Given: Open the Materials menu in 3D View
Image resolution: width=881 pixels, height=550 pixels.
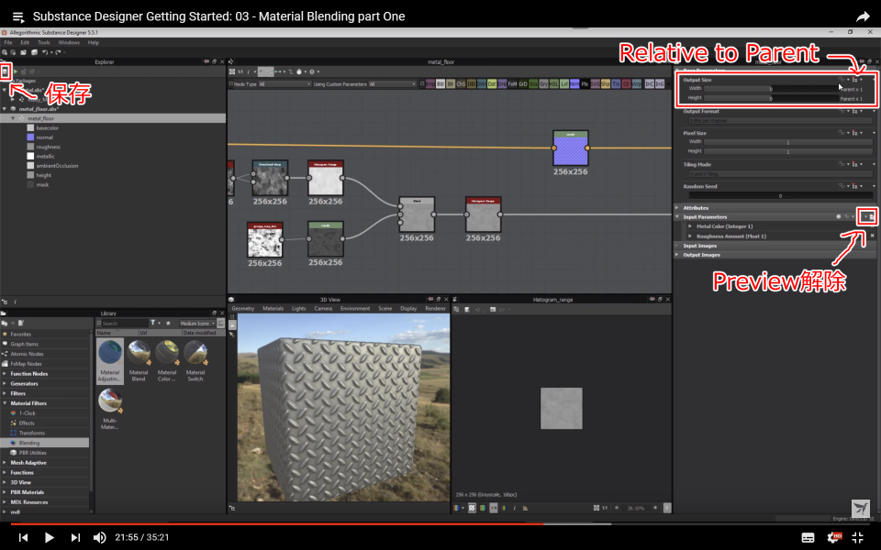Looking at the screenshot, I should click(x=273, y=309).
